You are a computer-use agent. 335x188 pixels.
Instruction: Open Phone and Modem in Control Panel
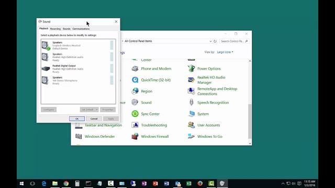tap(151, 68)
